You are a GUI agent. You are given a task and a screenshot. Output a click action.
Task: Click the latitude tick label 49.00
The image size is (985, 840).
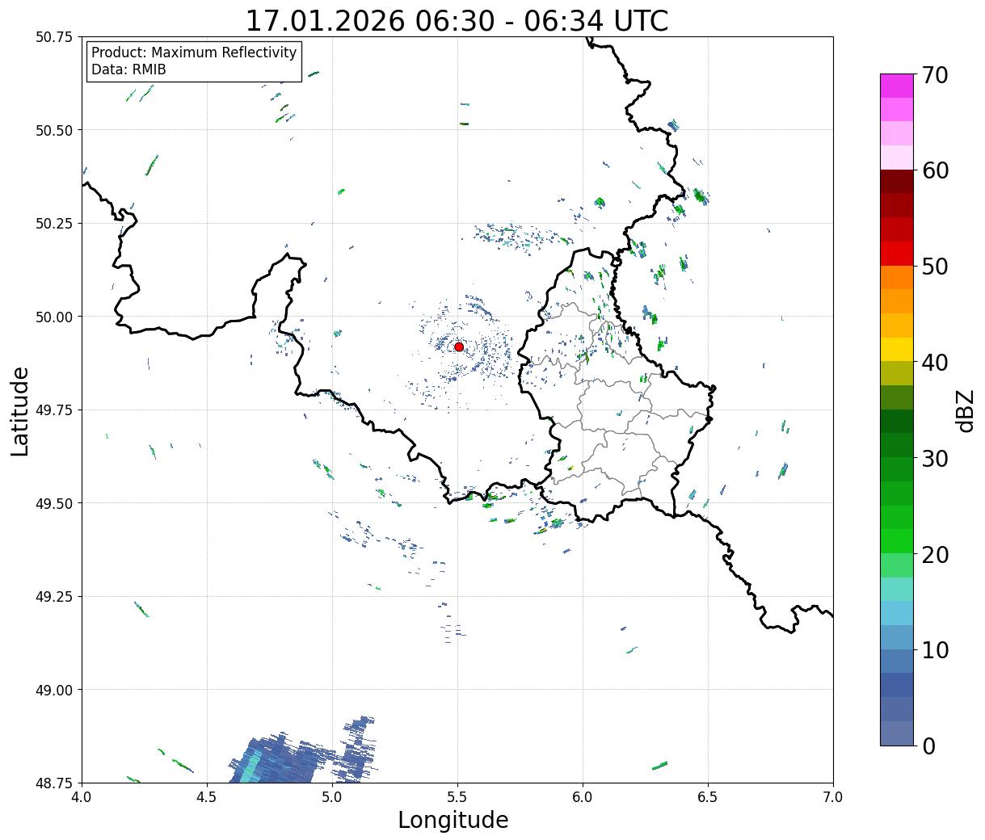coord(54,690)
